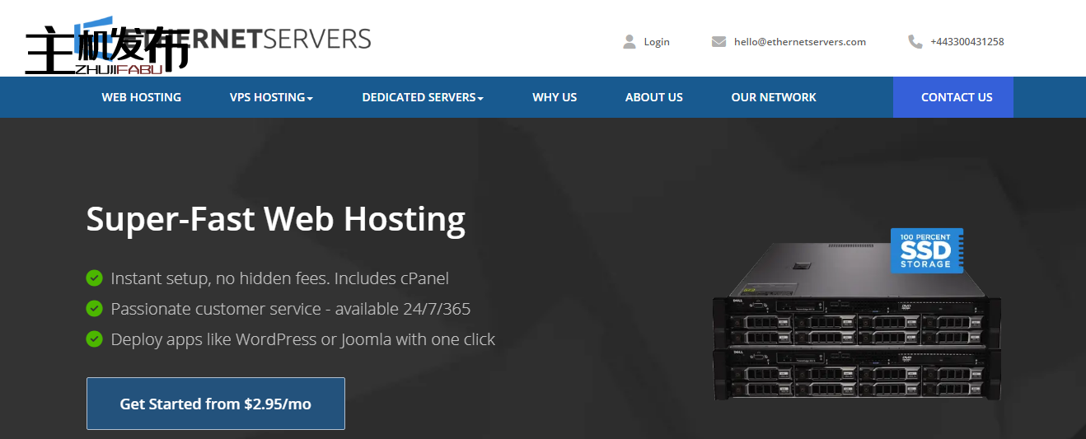Open the Login link
Screen dimensions: 1086x439
pos(657,41)
